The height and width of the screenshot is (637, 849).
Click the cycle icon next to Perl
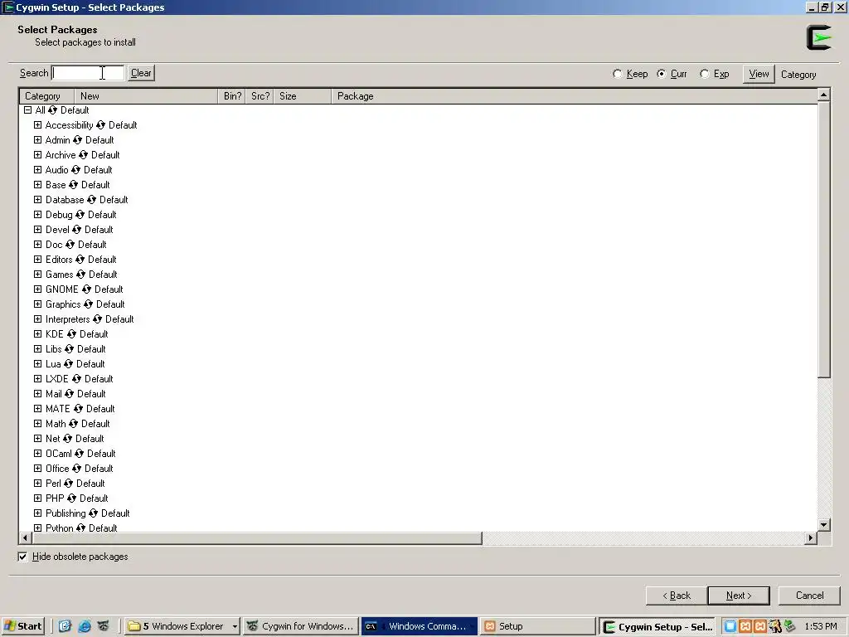pos(68,484)
